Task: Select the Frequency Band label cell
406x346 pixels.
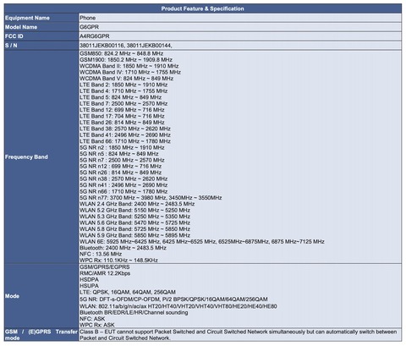Action: click(x=41, y=157)
